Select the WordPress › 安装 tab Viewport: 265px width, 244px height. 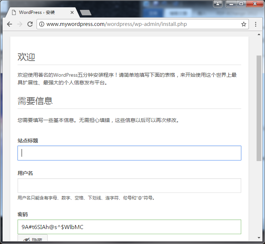pyautogui.click(x=42, y=12)
